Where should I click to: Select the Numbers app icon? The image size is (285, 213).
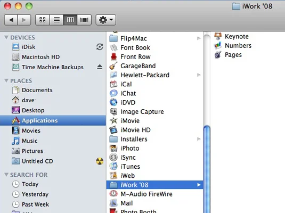[x=218, y=45]
